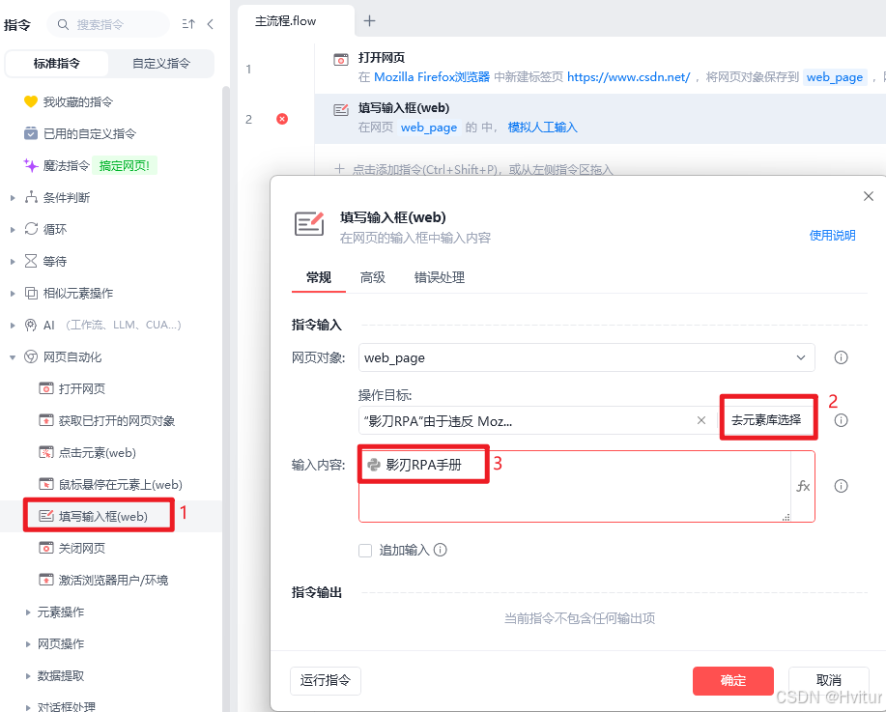Click the 模拟人工输入 link in row 2
This screenshot has width=886, height=712.
[542, 128]
